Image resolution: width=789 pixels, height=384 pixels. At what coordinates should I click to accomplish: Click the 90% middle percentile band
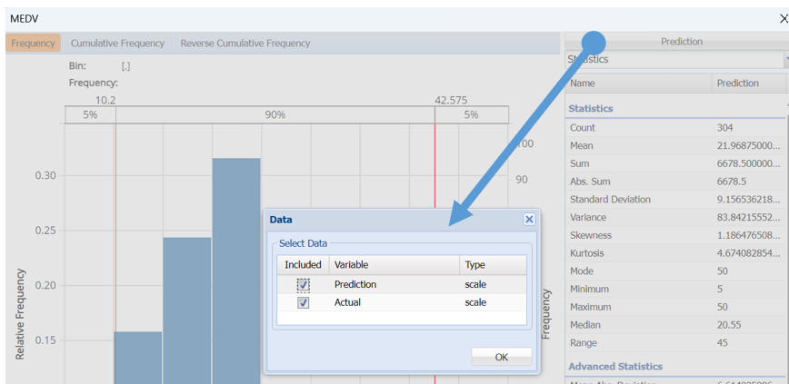coord(275,114)
